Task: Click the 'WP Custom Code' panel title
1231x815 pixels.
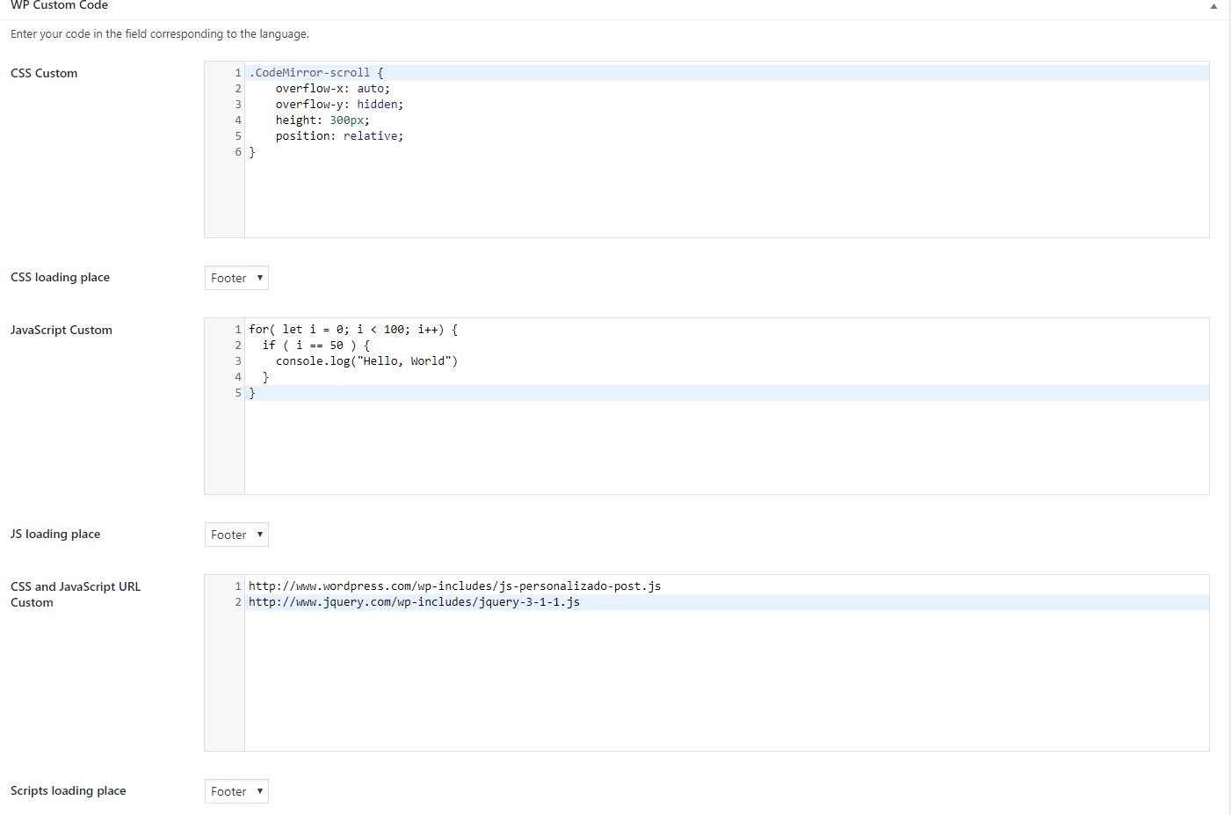Action: click(x=59, y=5)
